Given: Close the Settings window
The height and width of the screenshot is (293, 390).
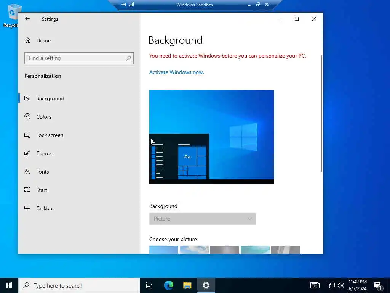Looking at the screenshot, I should (x=314, y=19).
